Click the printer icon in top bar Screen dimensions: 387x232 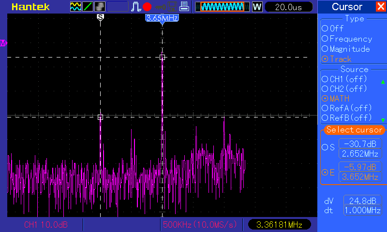pyautogui.click(x=184, y=7)
